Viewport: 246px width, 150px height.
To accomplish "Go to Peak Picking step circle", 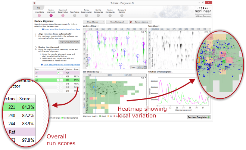I will 75,15.
